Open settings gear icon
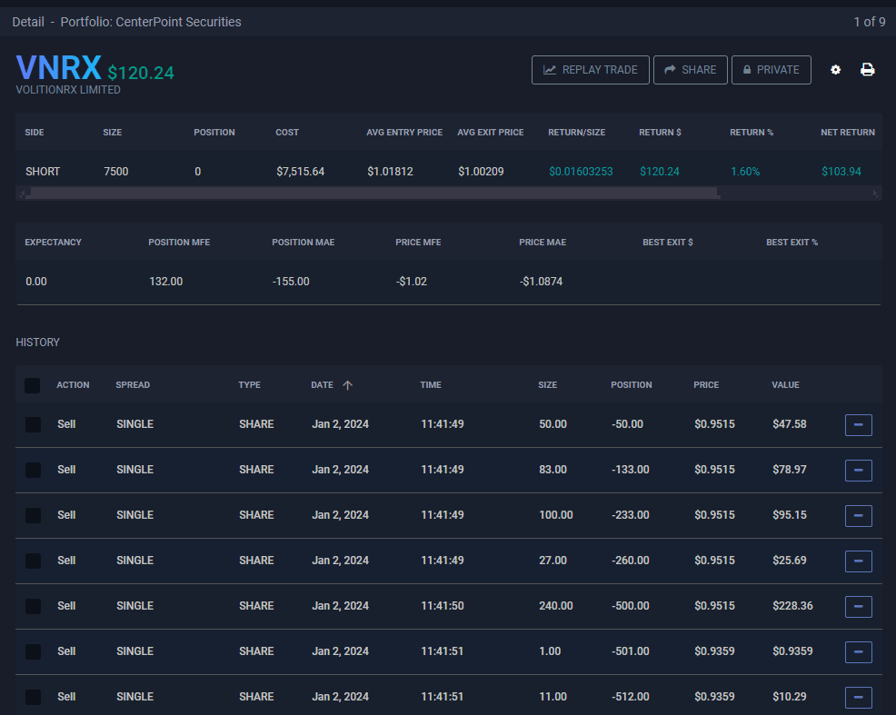896x715 pixels. tap(835, 70)
